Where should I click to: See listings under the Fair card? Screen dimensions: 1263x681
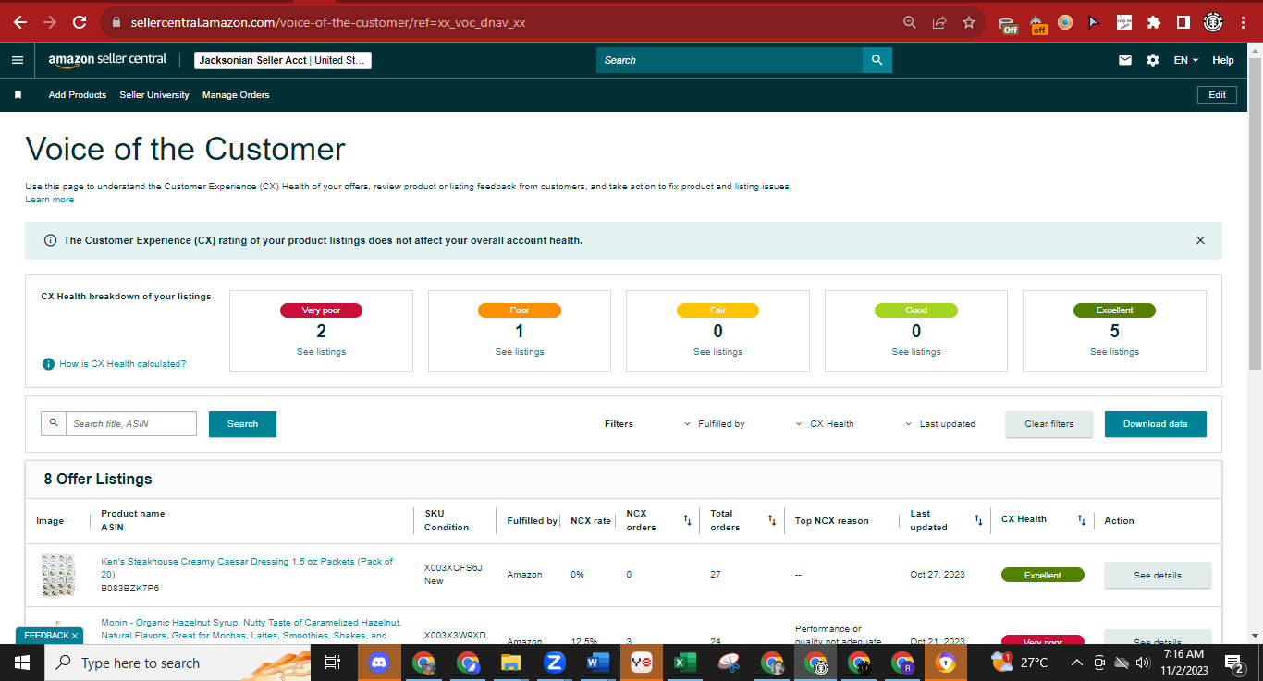718,352
